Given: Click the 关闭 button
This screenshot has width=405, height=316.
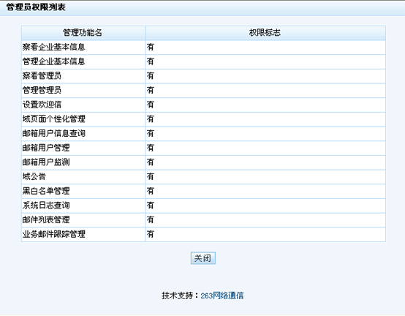Looking at the screenshot, I should (x=203, y=258).
